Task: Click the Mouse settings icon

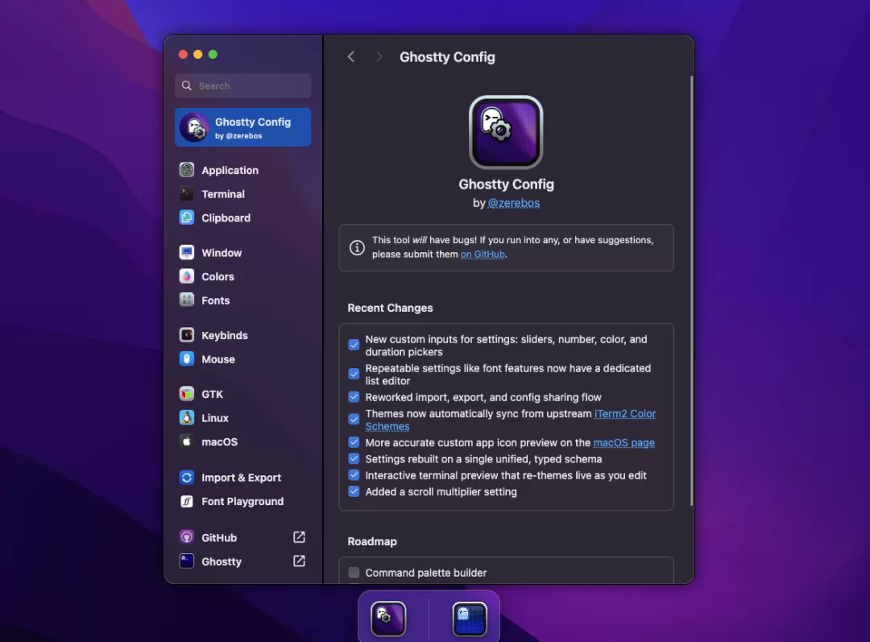Action: 187,359
